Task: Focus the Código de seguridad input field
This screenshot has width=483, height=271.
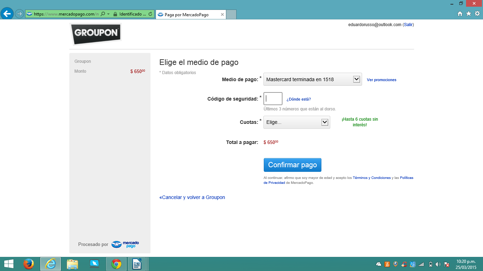Action: pos(273,99)
